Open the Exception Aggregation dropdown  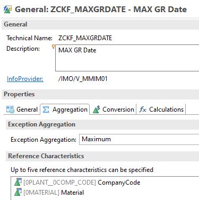[139, 139]
